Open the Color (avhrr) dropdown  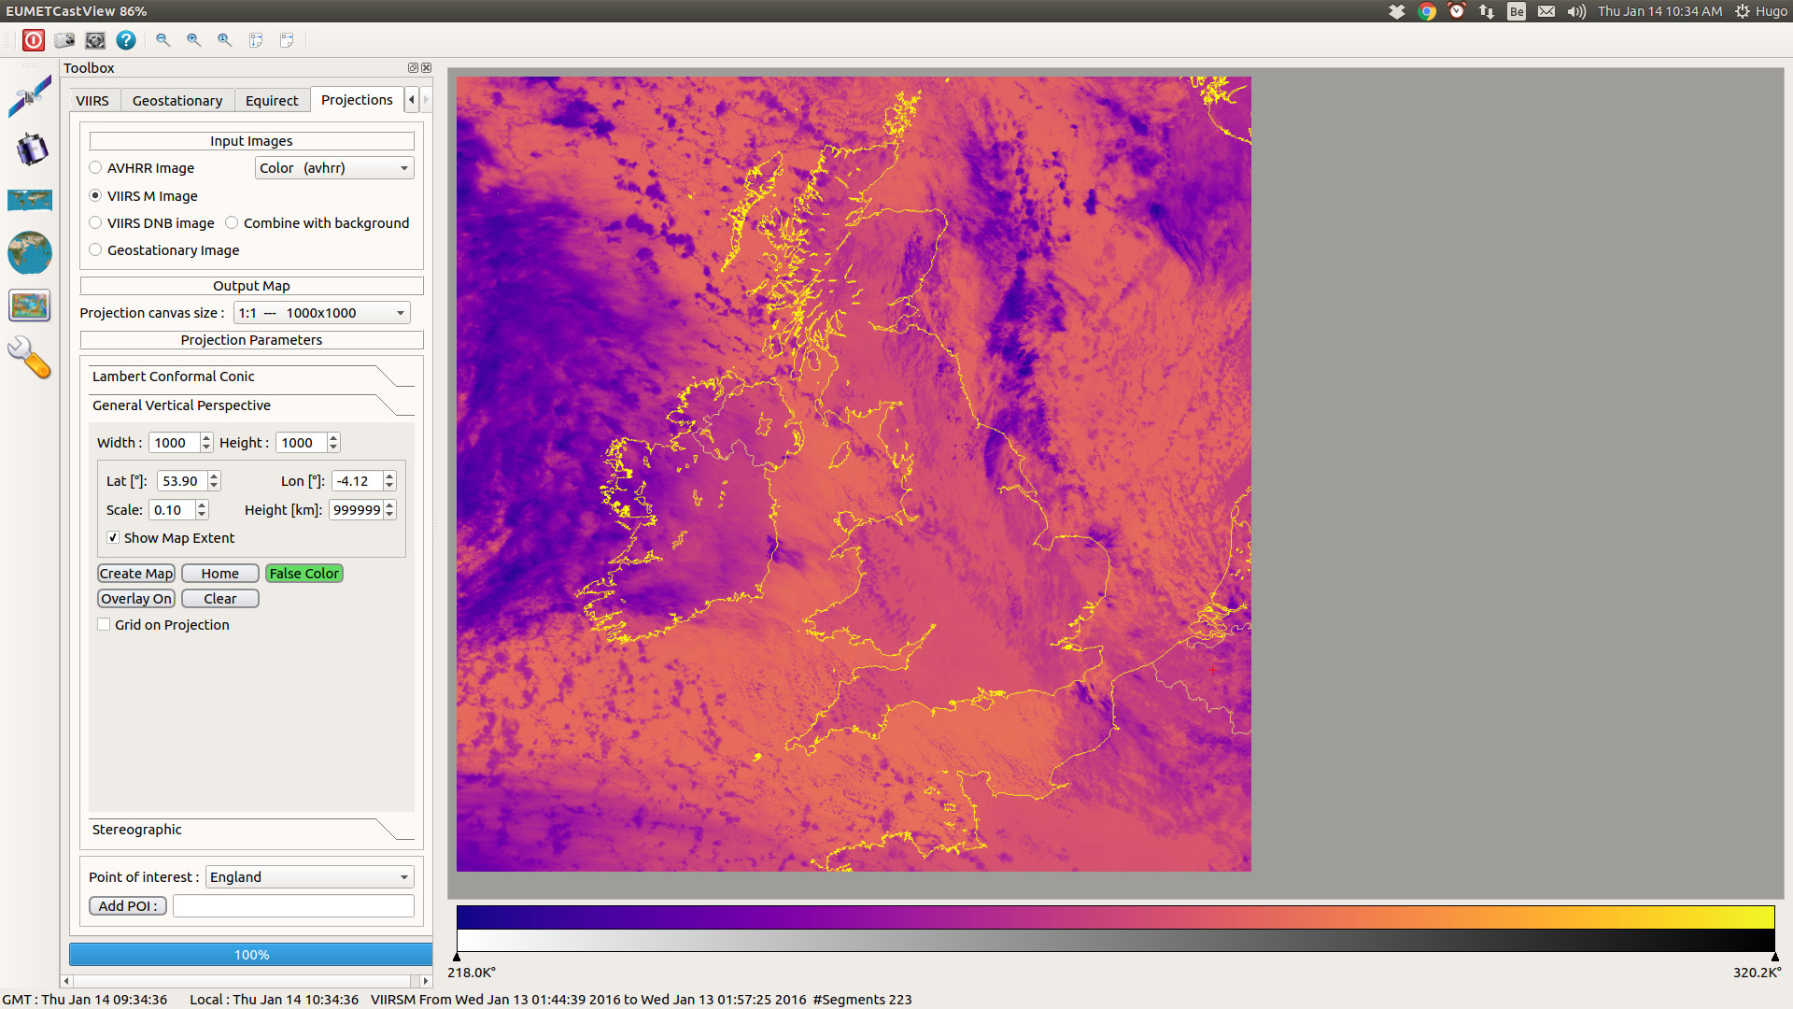[334, 168]
